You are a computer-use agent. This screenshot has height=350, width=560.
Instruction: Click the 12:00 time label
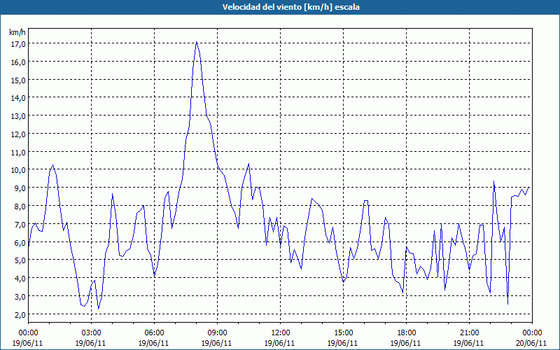pos(281,333)
